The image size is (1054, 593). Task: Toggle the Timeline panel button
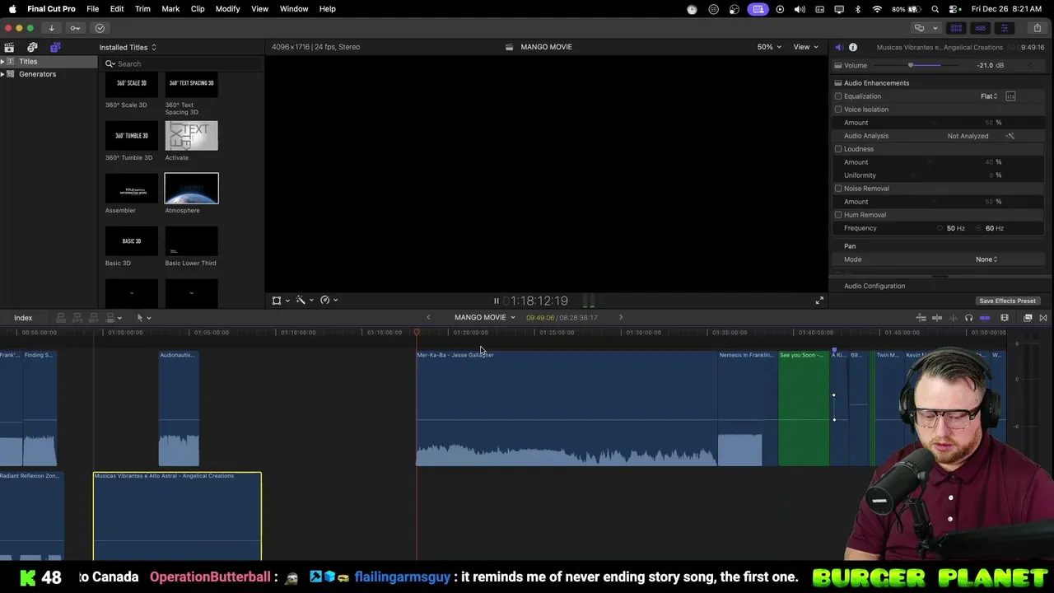[980, 28]
